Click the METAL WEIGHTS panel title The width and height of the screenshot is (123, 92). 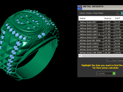click(93, 6)
